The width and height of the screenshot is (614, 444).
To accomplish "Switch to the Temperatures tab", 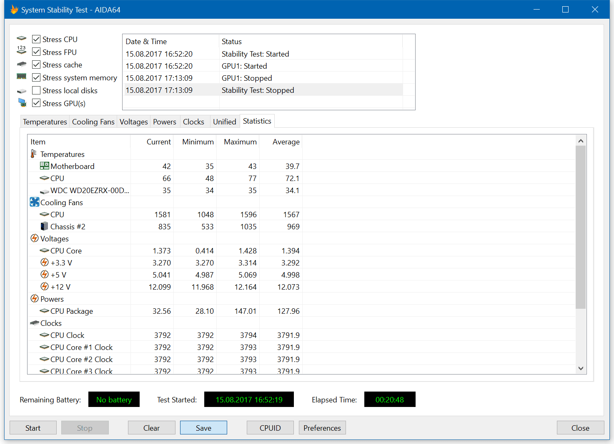I will [45, 122].
